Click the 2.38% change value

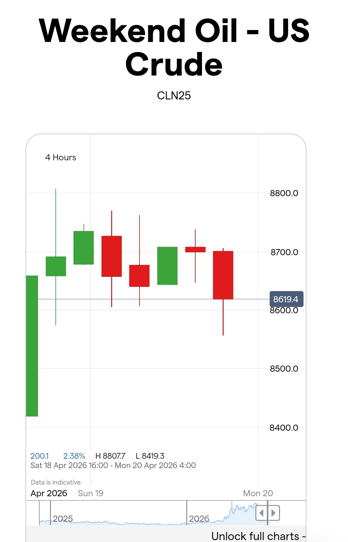74,456
